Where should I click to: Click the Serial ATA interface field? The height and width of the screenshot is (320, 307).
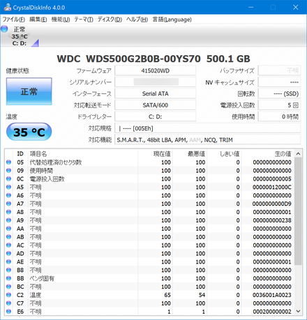(156, 93)
